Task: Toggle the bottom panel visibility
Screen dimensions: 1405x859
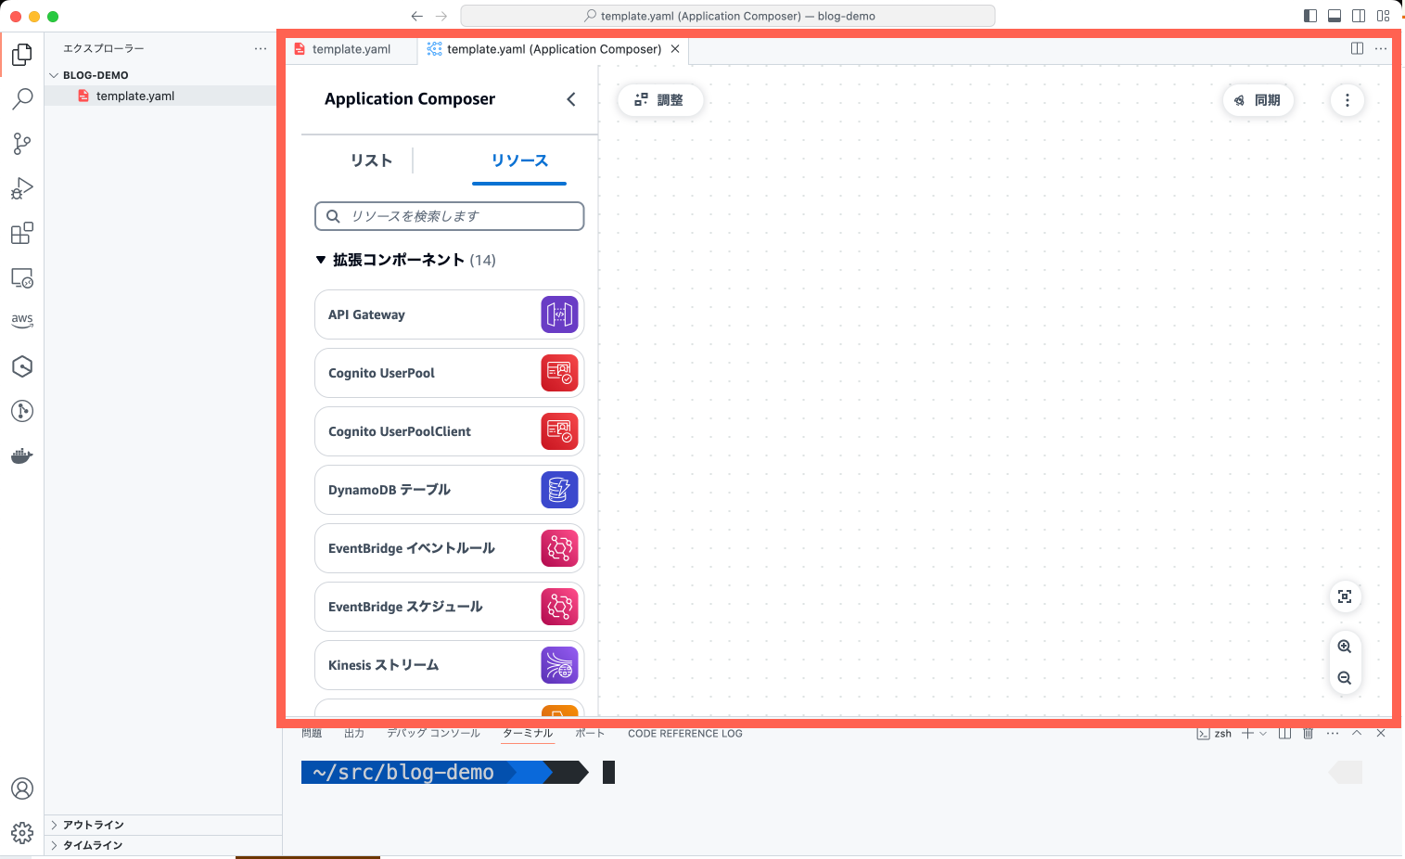Action: click(1335, 16)
